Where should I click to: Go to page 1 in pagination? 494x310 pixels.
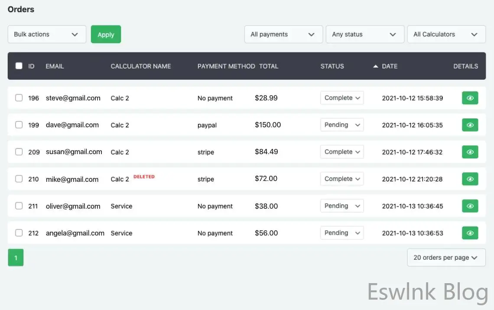tap(16, 258)
